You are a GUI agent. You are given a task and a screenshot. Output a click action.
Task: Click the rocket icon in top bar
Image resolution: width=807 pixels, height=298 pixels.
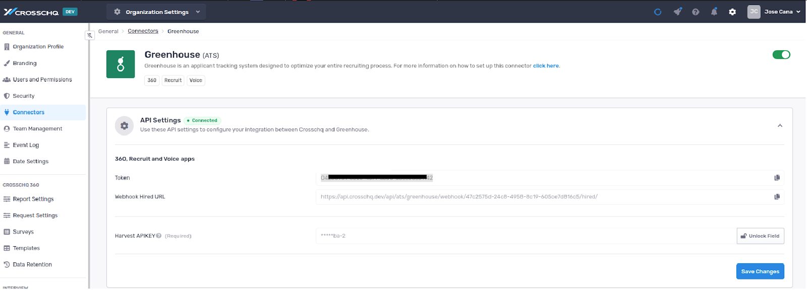[677, 12]
